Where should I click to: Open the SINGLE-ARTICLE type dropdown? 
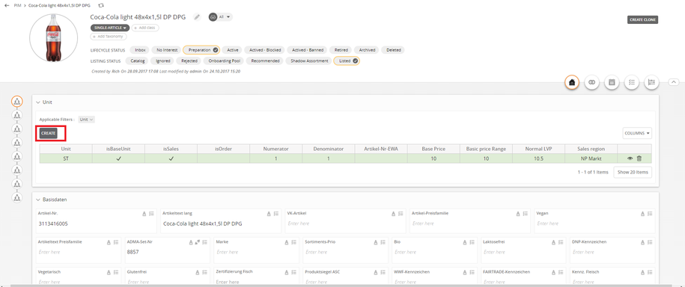[110, 28]
